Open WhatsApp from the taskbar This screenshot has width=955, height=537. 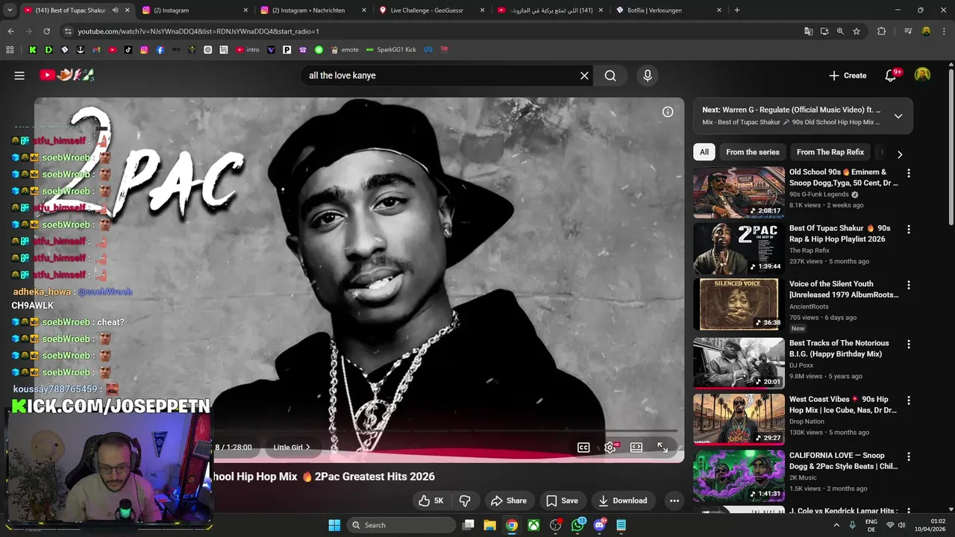point(577,525)
